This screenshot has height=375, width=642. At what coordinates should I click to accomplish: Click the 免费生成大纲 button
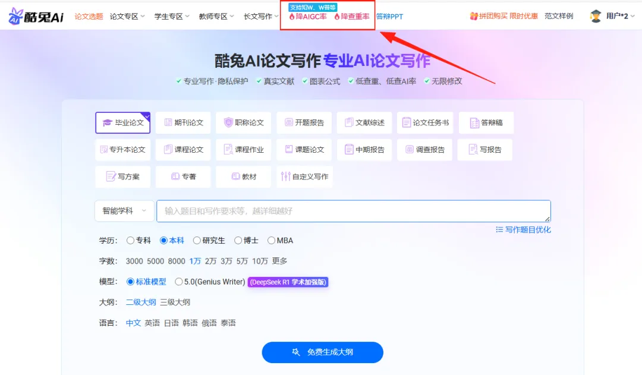click(x=323, y=352)
